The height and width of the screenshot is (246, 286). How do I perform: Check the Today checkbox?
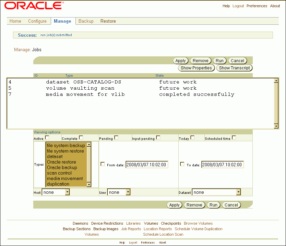coord(192,137)
